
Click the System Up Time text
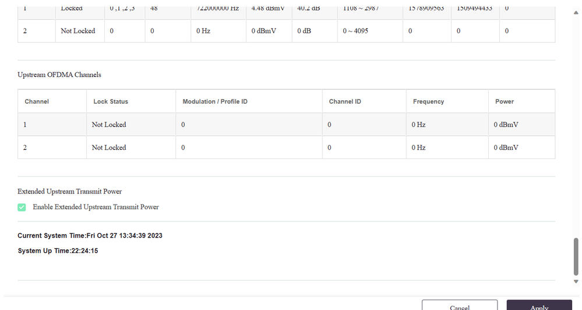pyautogui.click(x=58, y=251)
